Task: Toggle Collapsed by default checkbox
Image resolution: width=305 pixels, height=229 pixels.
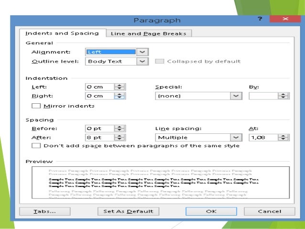Action: pos(160,61)
